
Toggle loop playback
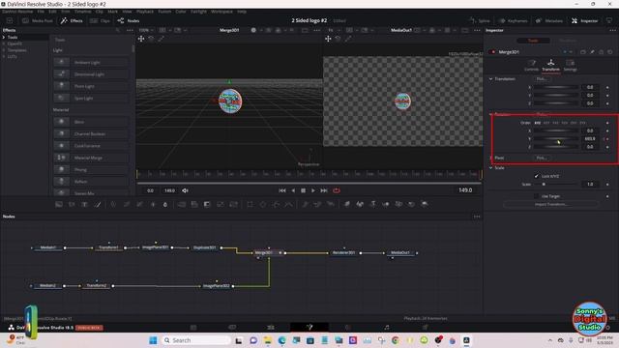[x=337, y=190]
